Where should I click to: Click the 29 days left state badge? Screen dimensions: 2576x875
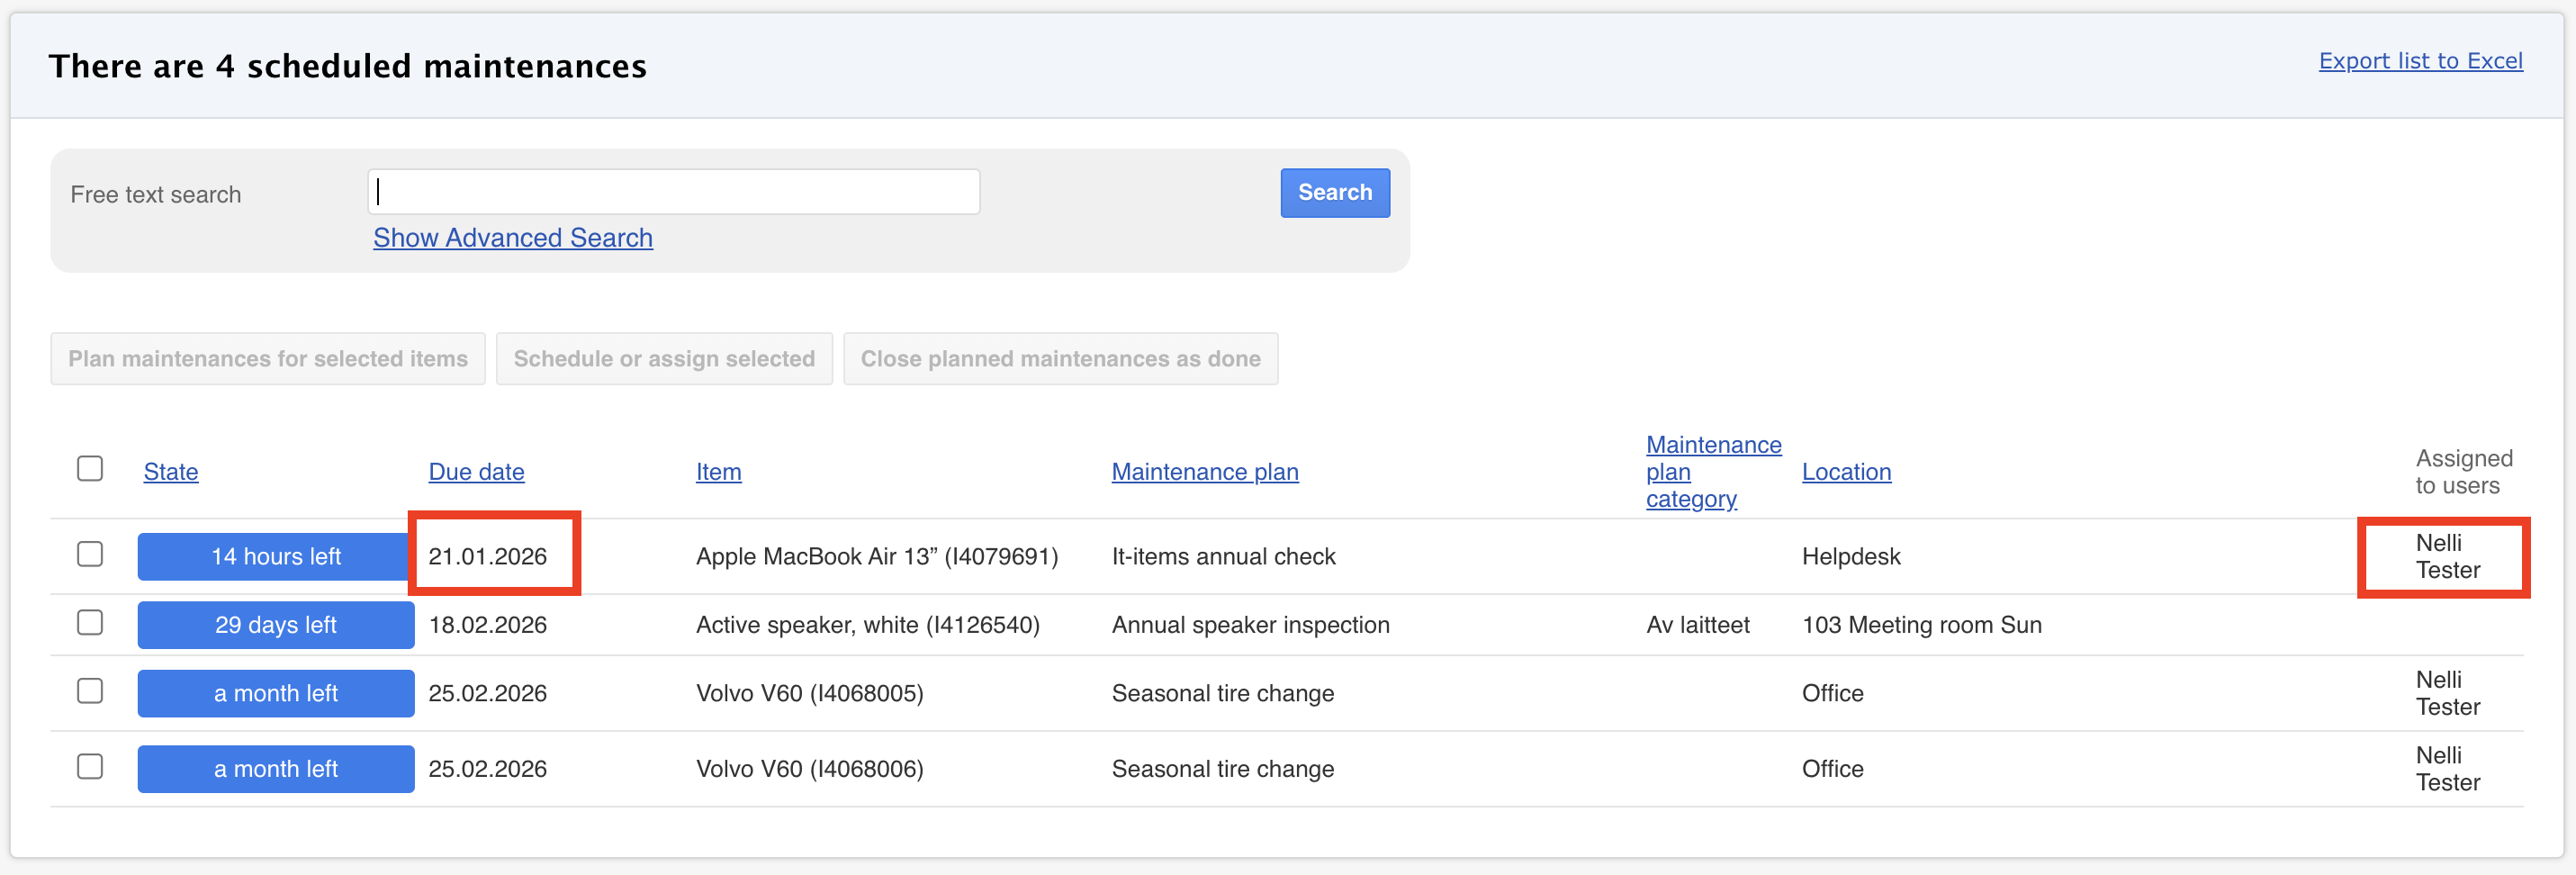pos(275,625)
